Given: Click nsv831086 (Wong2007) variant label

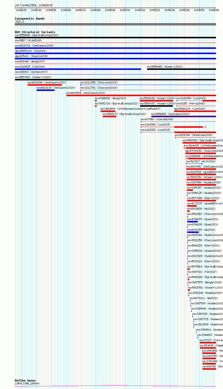Looking at the screenshot, I should pyautogui.click(x=30, y=61).
